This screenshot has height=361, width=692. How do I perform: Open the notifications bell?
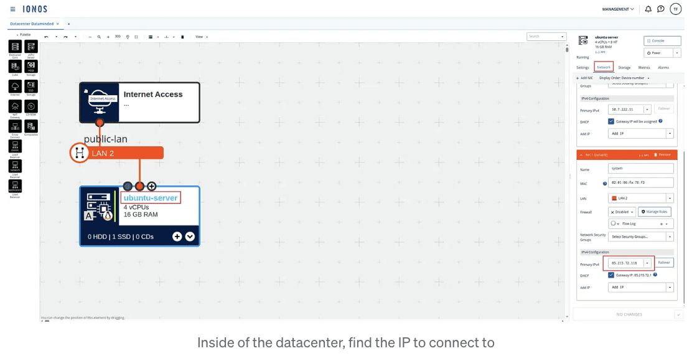pos(648,9)
